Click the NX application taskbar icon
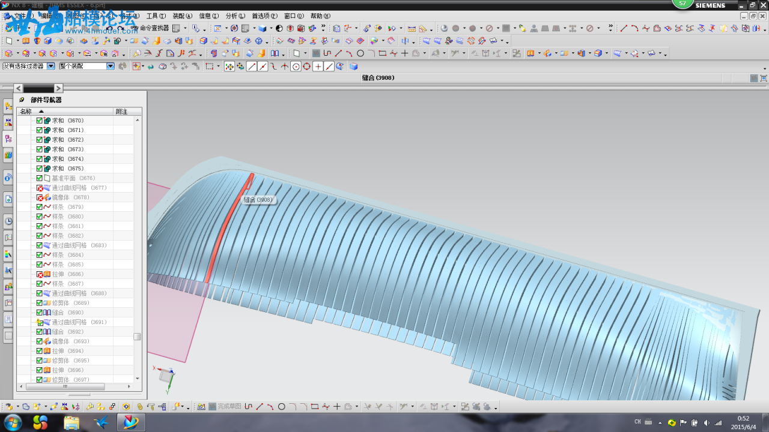Screen dimensions: 769x432 (x=131, y=422)
